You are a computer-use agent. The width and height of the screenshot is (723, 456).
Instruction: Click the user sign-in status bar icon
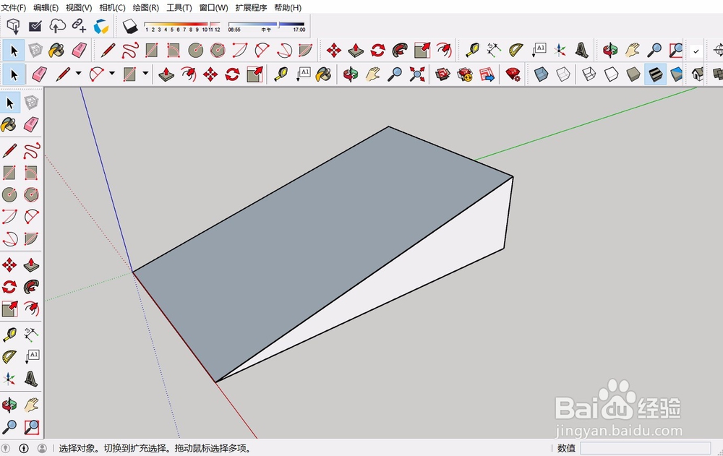[x=42, y=448]
